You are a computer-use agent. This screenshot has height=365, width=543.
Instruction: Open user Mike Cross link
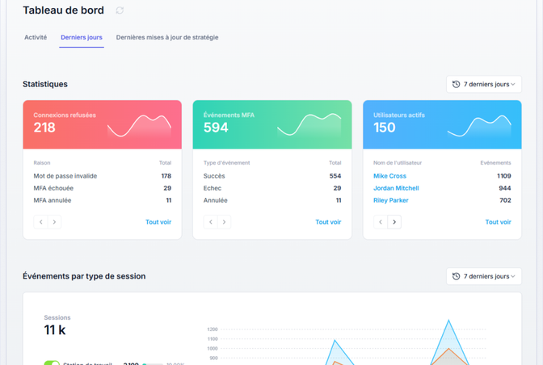click(x=389, y=176)
